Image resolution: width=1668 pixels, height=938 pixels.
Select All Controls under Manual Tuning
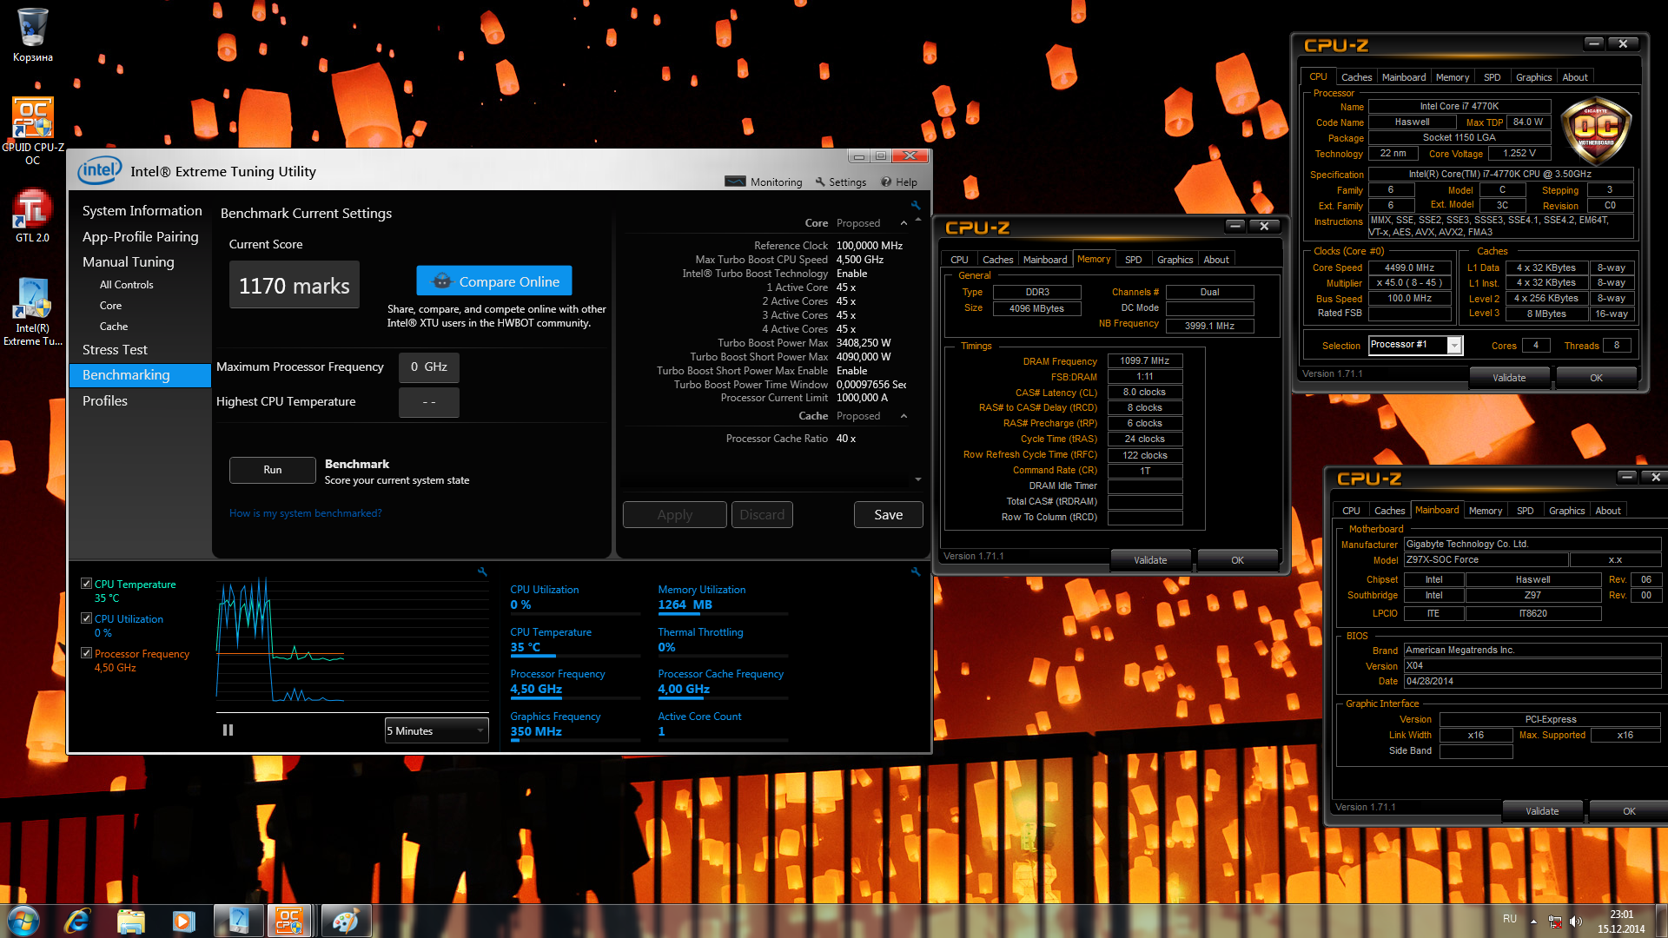(126, 285)
